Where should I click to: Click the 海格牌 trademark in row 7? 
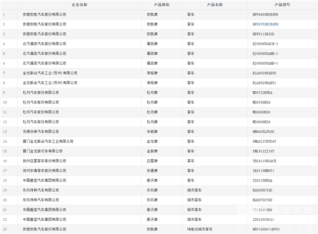tap(153, 73)
